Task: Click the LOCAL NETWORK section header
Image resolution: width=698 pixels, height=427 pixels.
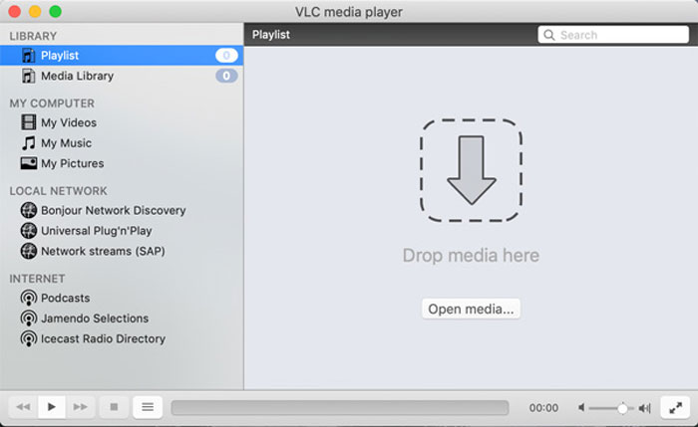Action: pyautogui.click(x=58, y=191)
